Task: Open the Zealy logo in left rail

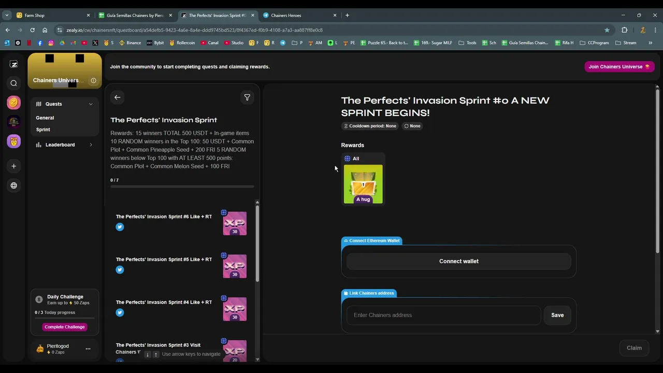Action: tap(14, 64)
